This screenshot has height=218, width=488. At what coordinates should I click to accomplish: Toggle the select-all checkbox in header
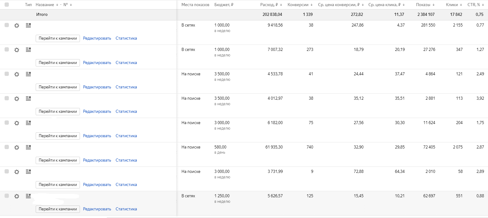point(7,5)
